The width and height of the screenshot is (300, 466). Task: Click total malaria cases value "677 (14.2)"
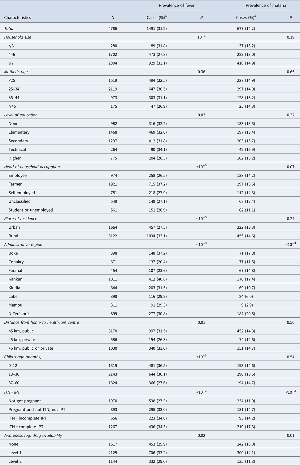[246, 29]
